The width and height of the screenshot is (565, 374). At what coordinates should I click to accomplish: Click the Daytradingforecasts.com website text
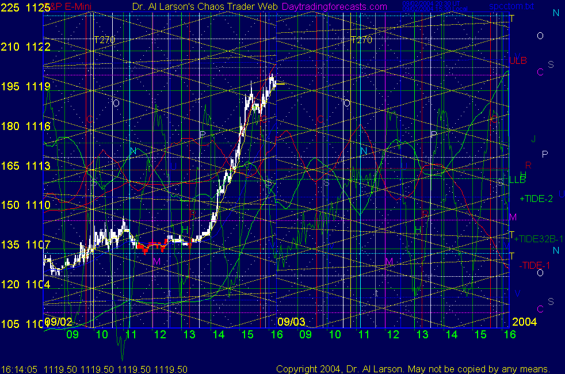click(334, 7)
